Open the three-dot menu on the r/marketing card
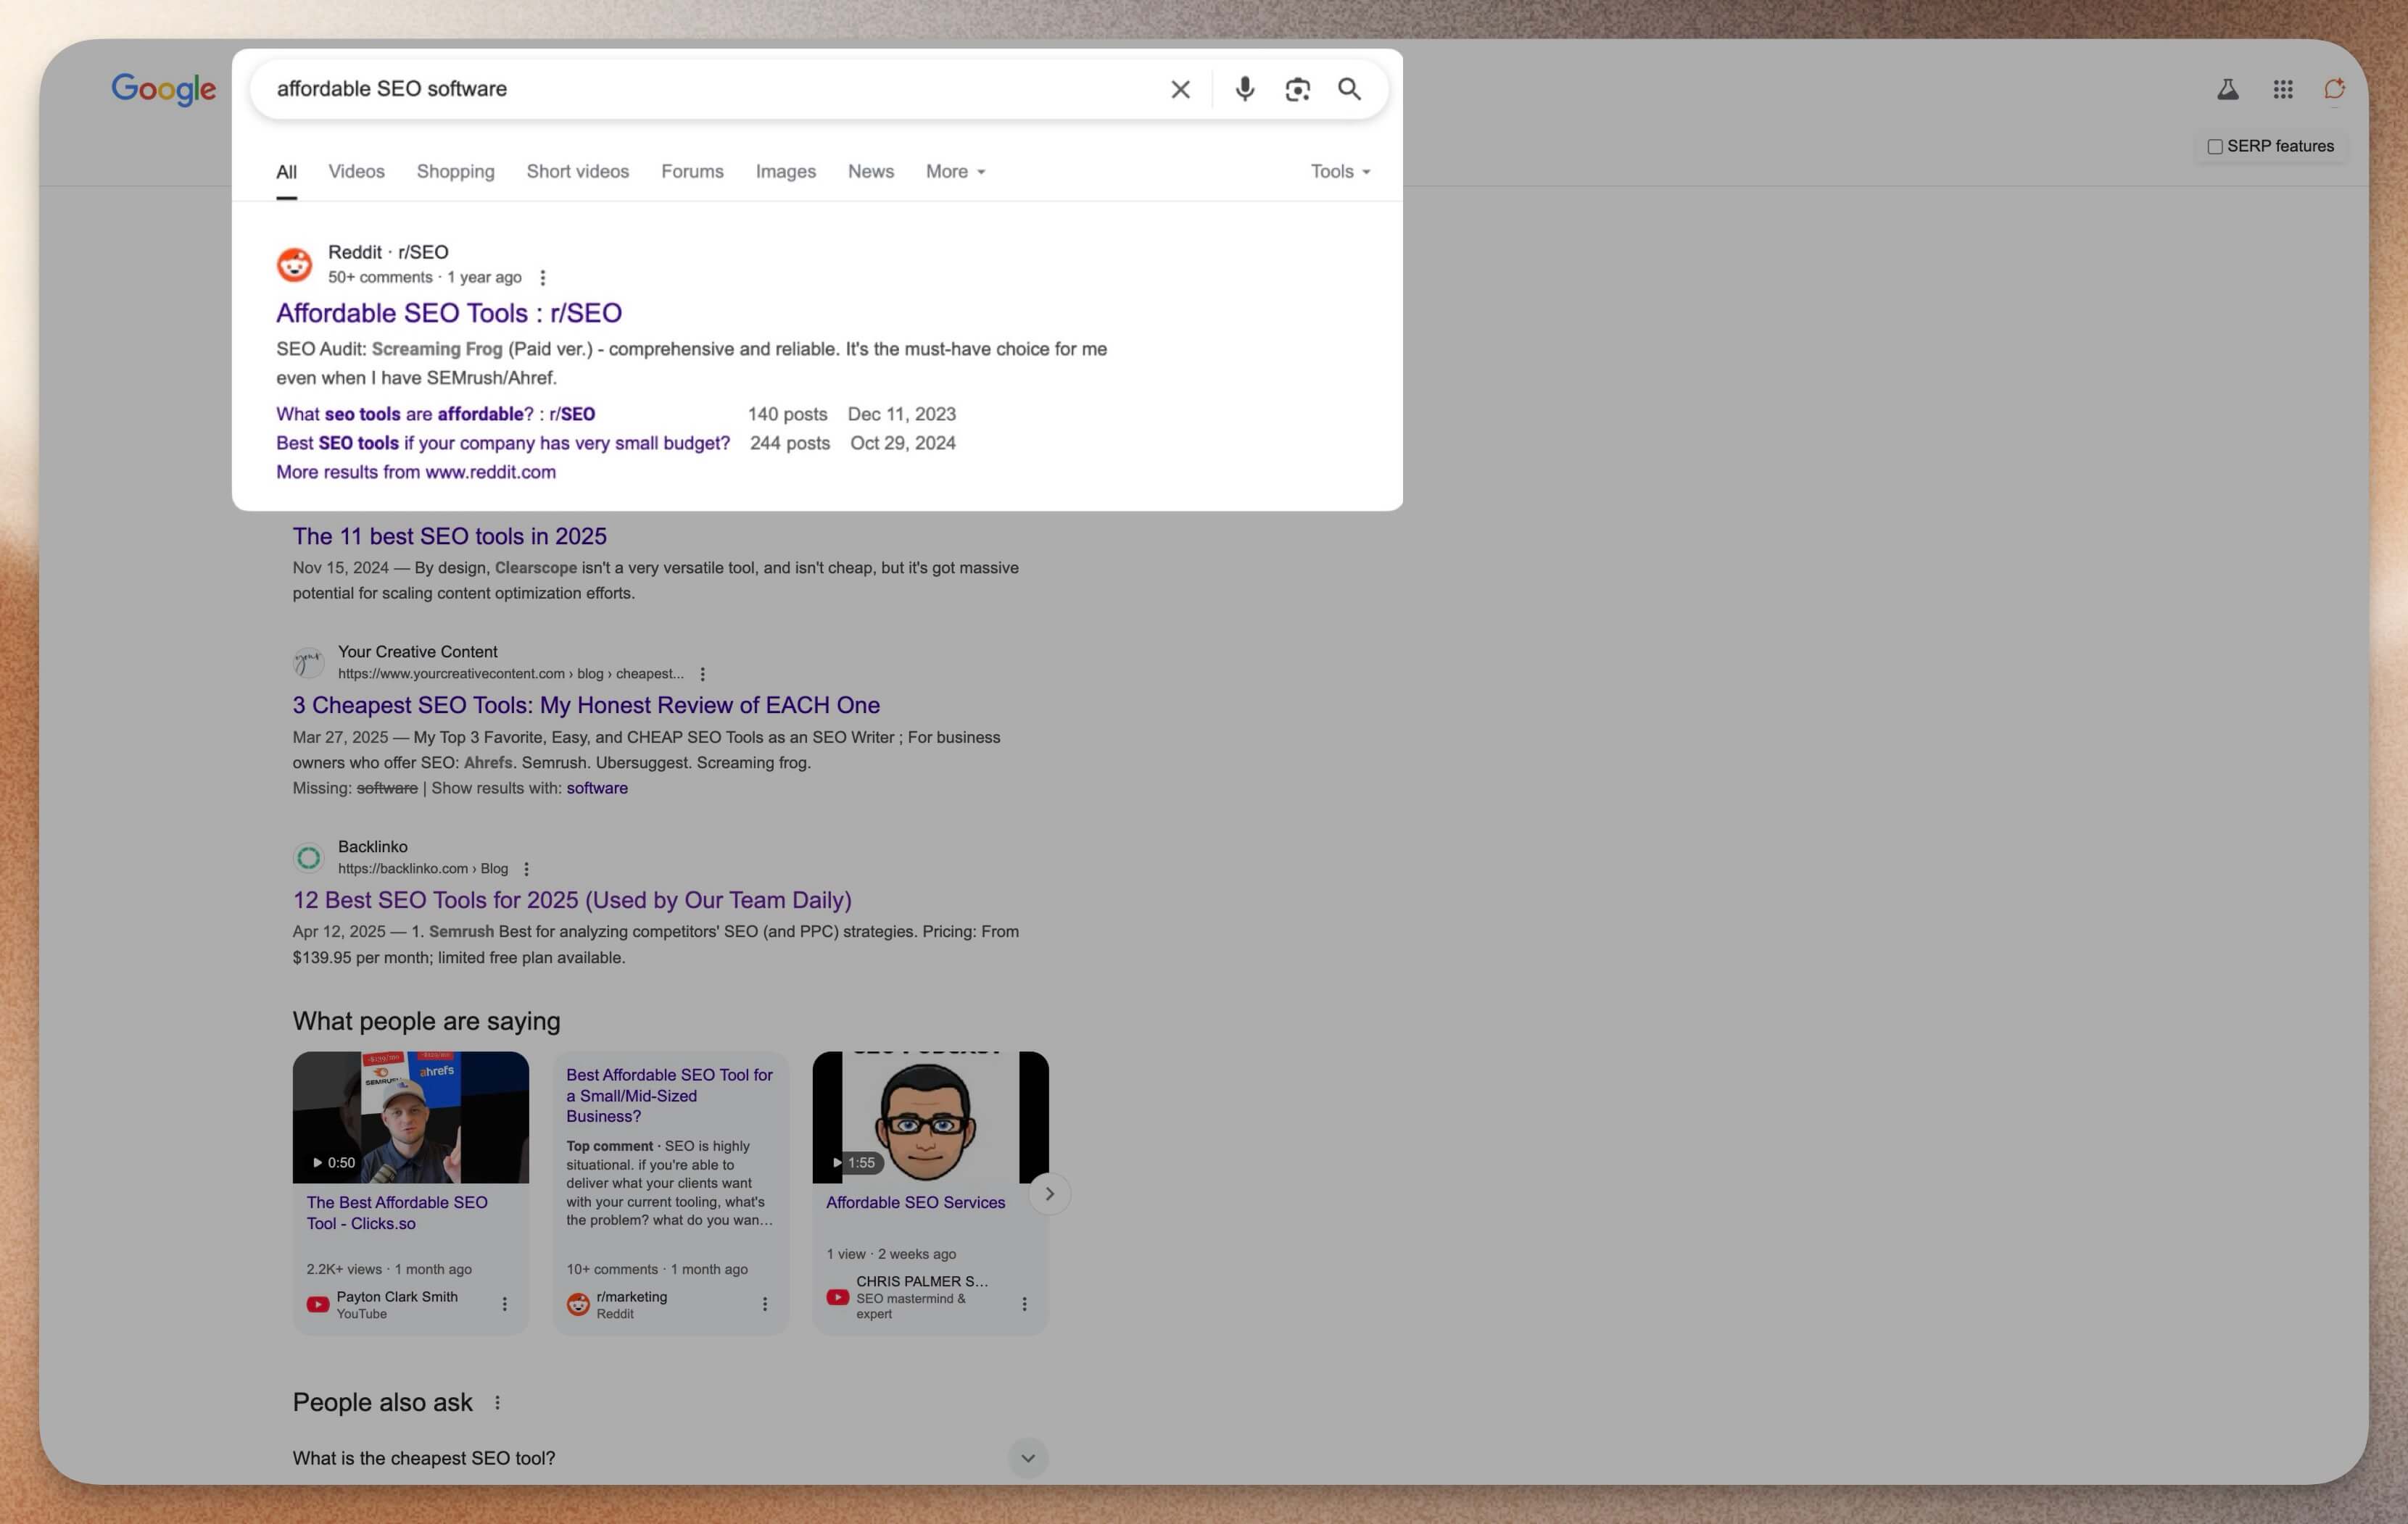2408x1524 pixels. (x=765, y=1303)
